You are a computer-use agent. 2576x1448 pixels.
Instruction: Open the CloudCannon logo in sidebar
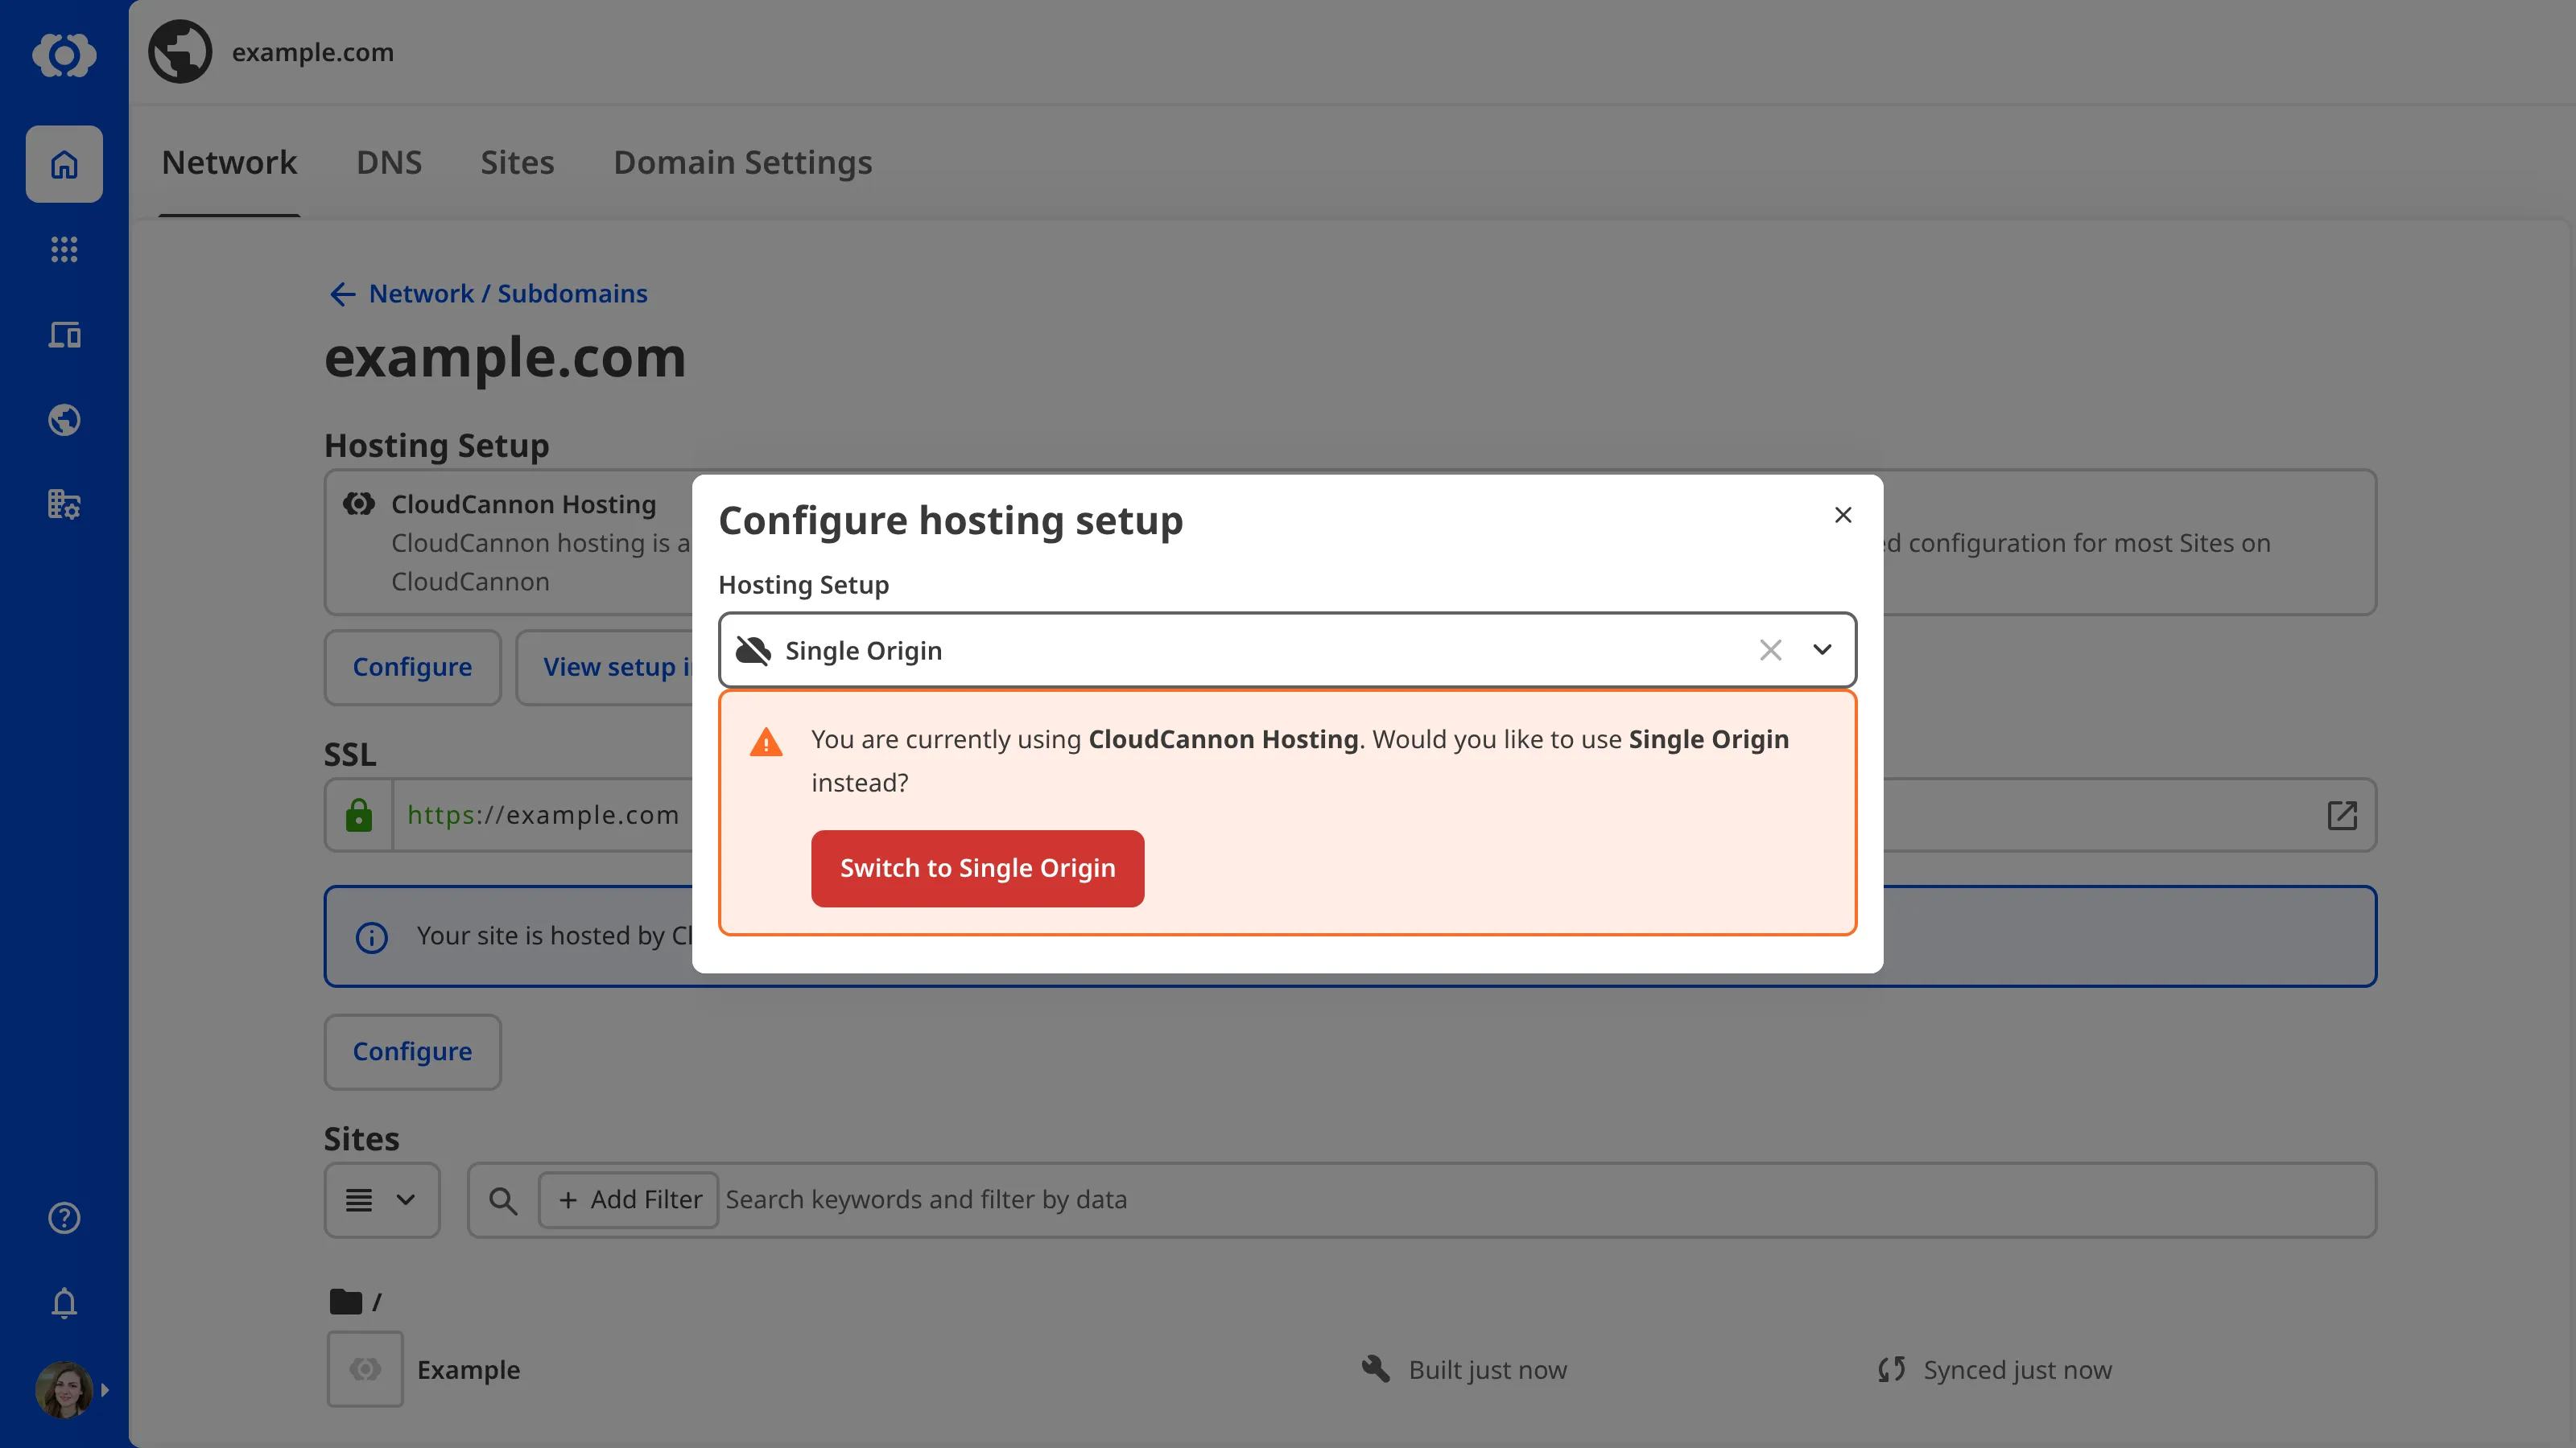(64, 54)
